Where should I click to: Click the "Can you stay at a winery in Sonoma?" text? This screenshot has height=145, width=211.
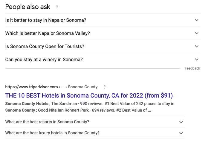(x=44, y=60)
